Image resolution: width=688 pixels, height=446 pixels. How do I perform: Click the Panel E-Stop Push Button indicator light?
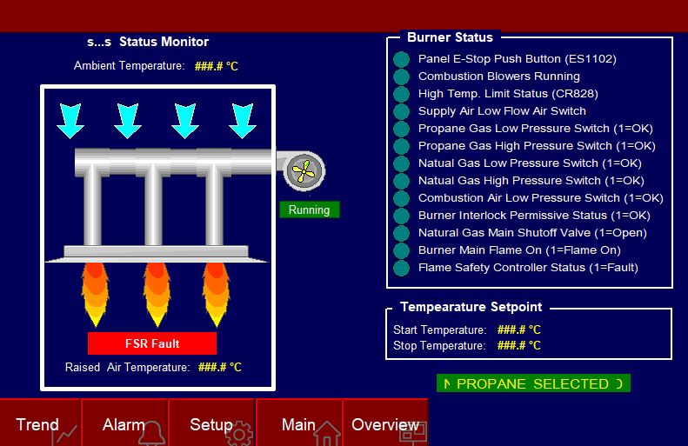click(401, 59)
